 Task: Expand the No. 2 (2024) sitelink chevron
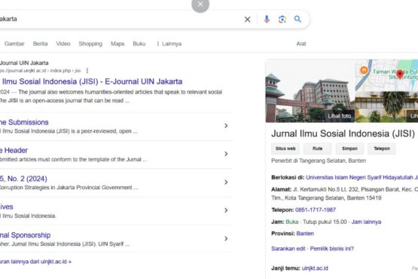[x=226, y=182]
